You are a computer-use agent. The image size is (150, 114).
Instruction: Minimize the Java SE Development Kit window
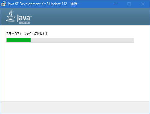(x=115, y=4)
